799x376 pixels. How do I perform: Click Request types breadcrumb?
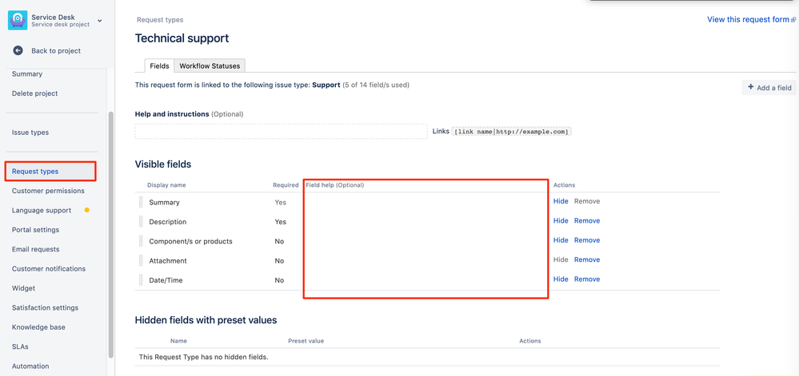160,20
